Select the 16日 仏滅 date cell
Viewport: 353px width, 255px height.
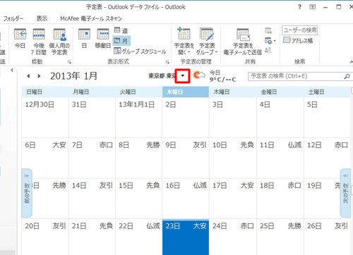coord(186,199)
